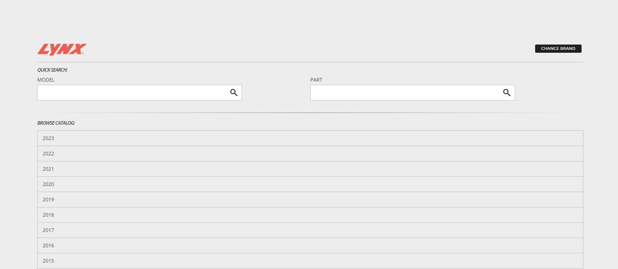Click the Part search magnifier icon
The image size is (618, 269).
[507, 93]
